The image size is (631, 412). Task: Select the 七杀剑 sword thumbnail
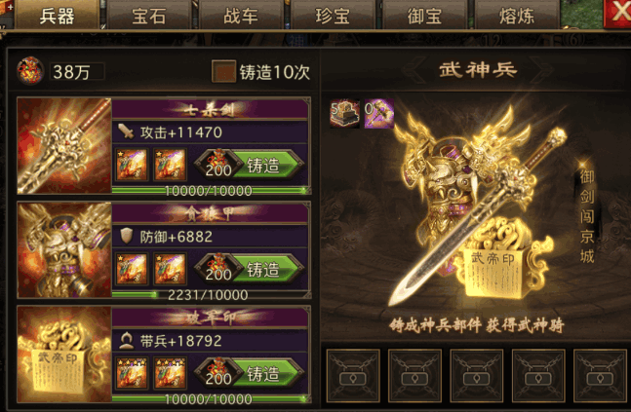64,145
